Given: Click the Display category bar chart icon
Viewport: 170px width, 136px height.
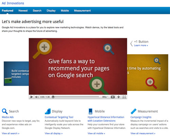Looking at the screenshot, I should coord(48,111).
